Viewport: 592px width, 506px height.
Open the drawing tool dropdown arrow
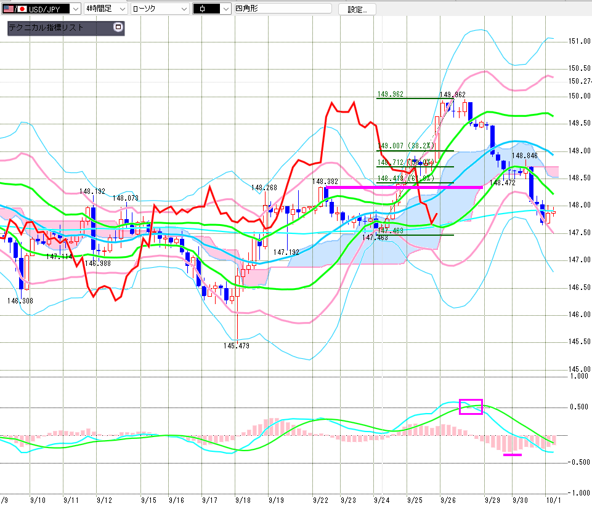click(225, 9)
